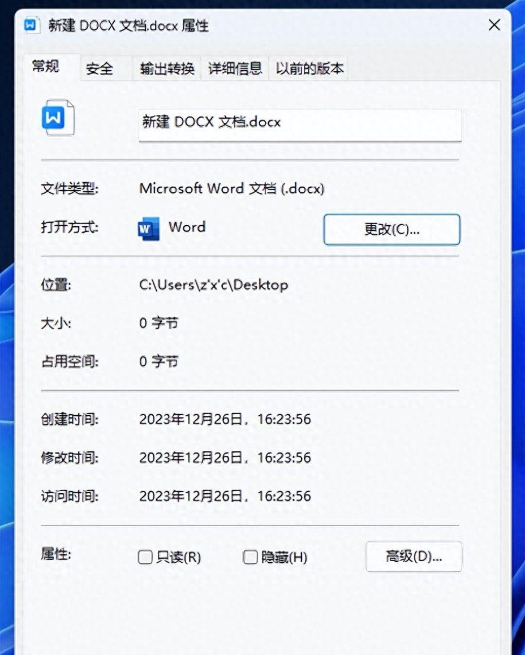Click the 访问时间 date value
Screen dimensions: 525x655
[x=225, y=496]
